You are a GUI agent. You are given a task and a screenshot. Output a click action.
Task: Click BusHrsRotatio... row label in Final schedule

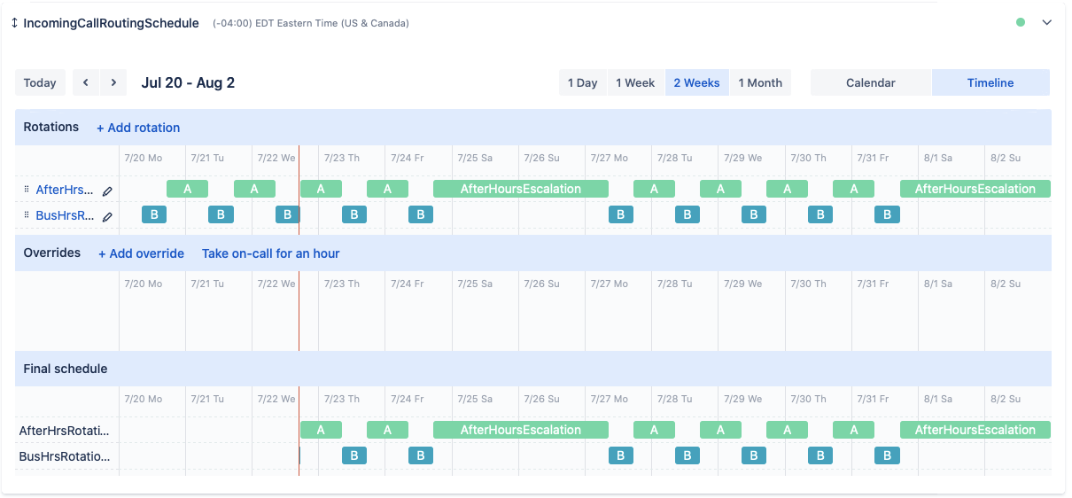click(65, 456)
